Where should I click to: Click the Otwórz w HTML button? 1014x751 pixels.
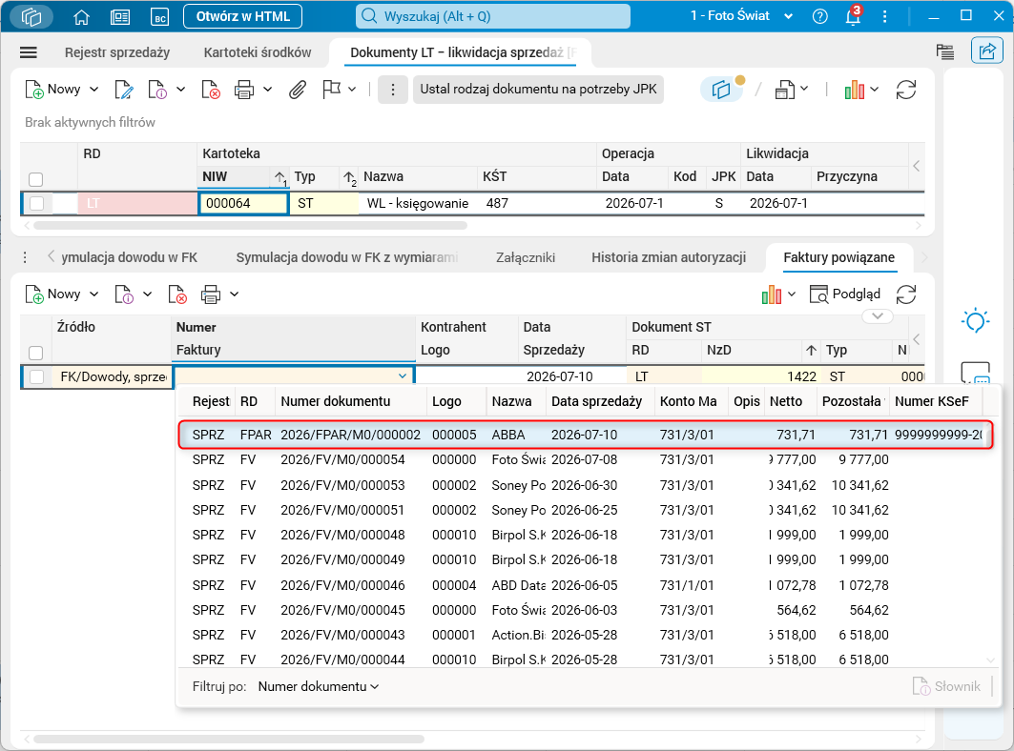pos(243,16)
